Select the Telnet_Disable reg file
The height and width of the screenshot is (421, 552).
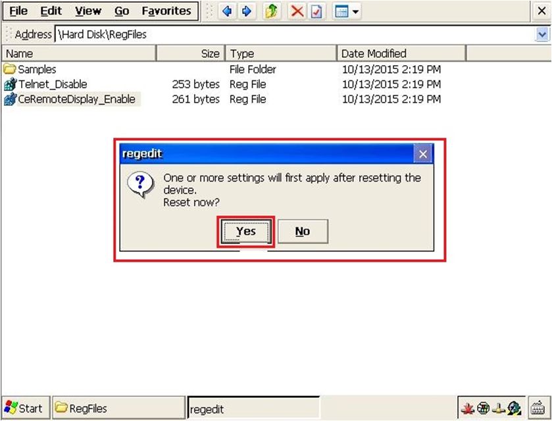(x=53, y=84)
